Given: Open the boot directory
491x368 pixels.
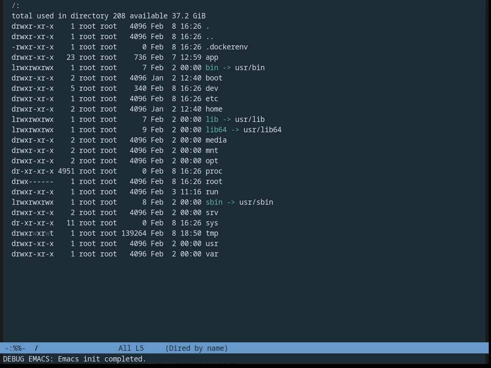Looking at the screenshot, I should click(214, 78).
